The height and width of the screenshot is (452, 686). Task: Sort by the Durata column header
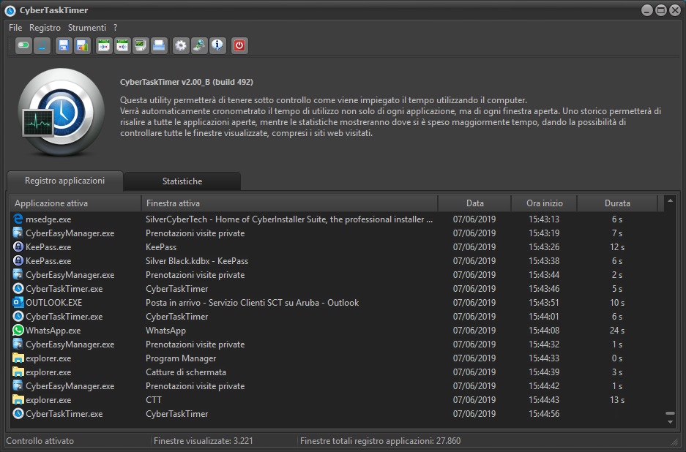tap(617, 203)
